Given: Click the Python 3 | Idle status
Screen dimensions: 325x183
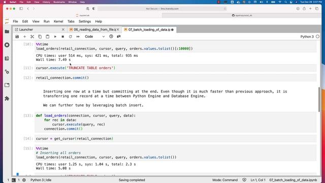Looking at the screenshot, I should click(x=41, y=180).
